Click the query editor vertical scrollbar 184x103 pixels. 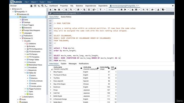pos(174,49)
